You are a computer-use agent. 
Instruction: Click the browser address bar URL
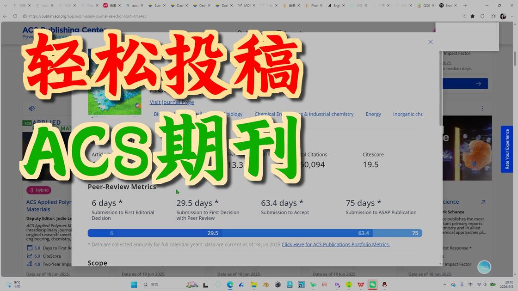pos(87,16)
